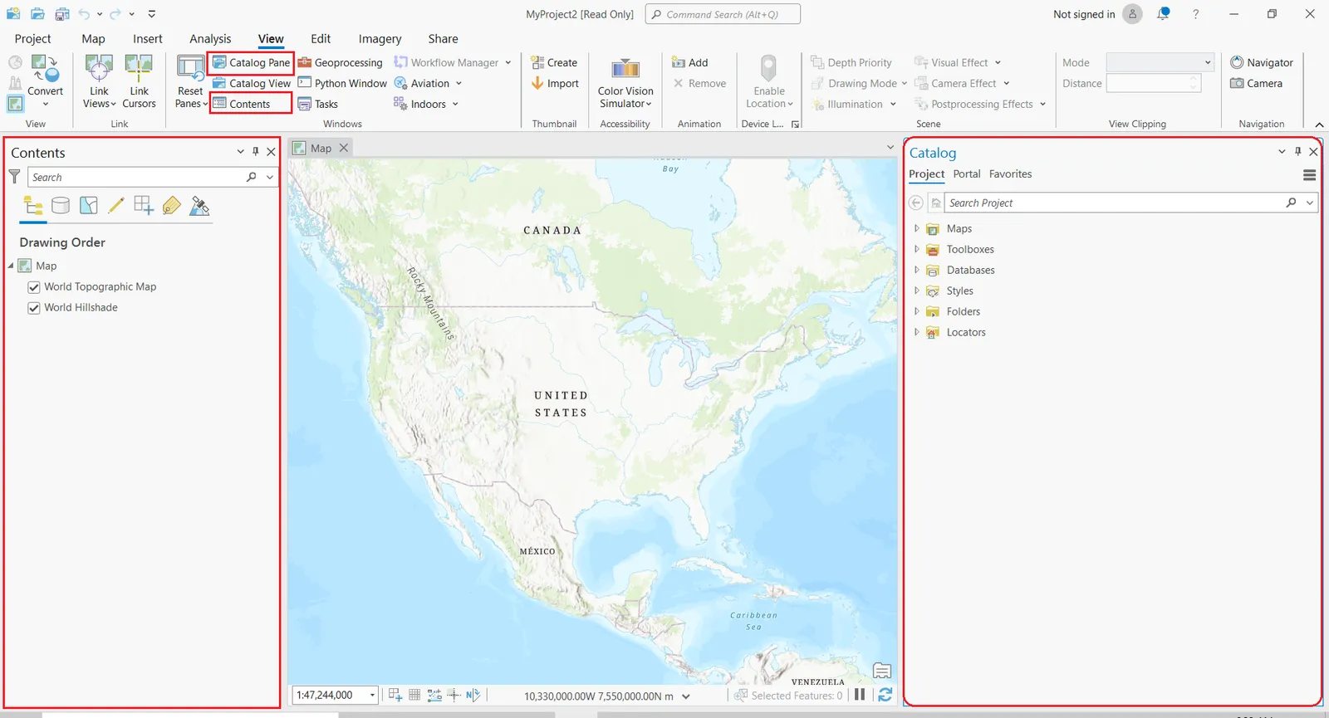The image size is (1329, 718).
Task: Switch to Portal tab in Catalog
Action: (966, 174)
